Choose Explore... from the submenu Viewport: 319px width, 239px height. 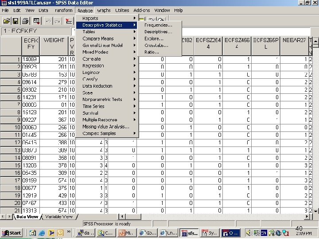(159, 39)
